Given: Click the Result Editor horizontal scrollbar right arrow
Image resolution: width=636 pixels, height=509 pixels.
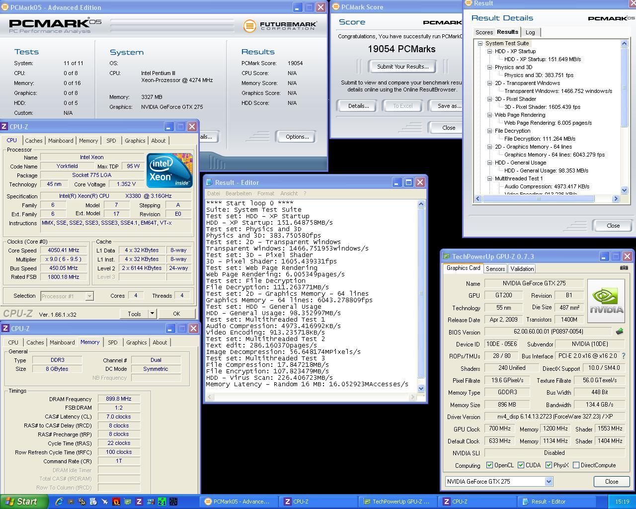Looking at the screenshot, I should point(413,397).
